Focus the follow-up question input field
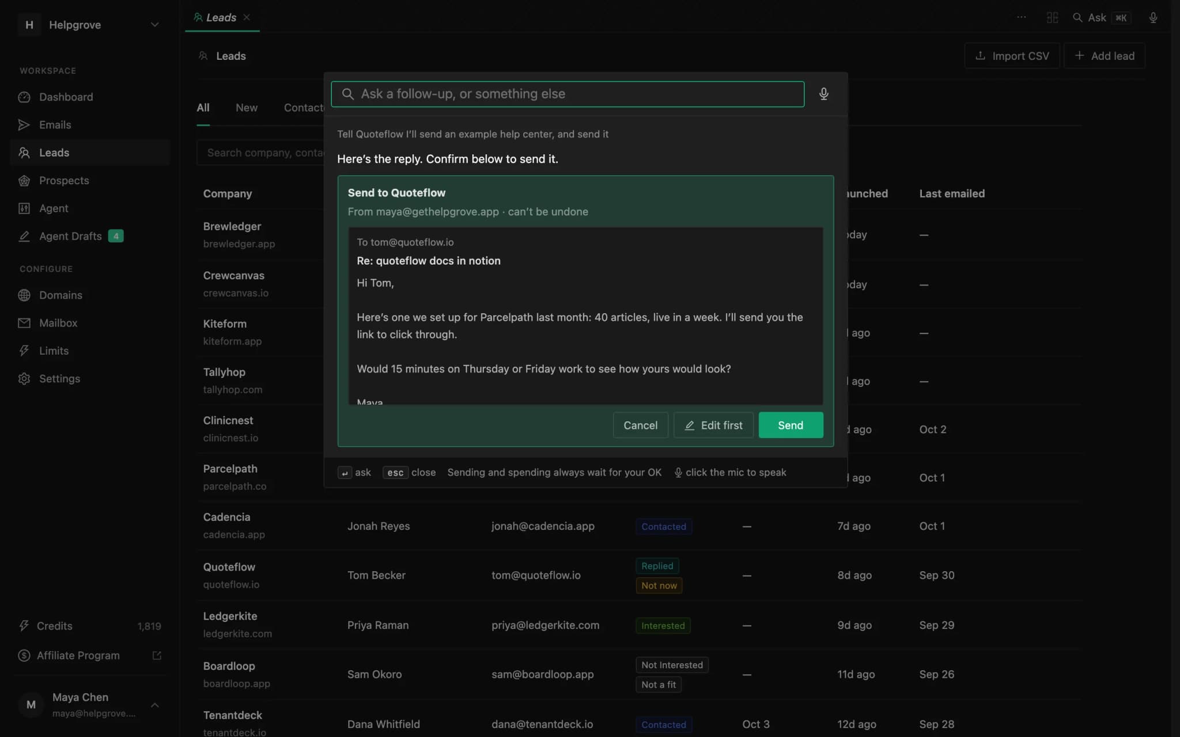This screenshot has width=1180, height=737. click(x=568, y=94)
